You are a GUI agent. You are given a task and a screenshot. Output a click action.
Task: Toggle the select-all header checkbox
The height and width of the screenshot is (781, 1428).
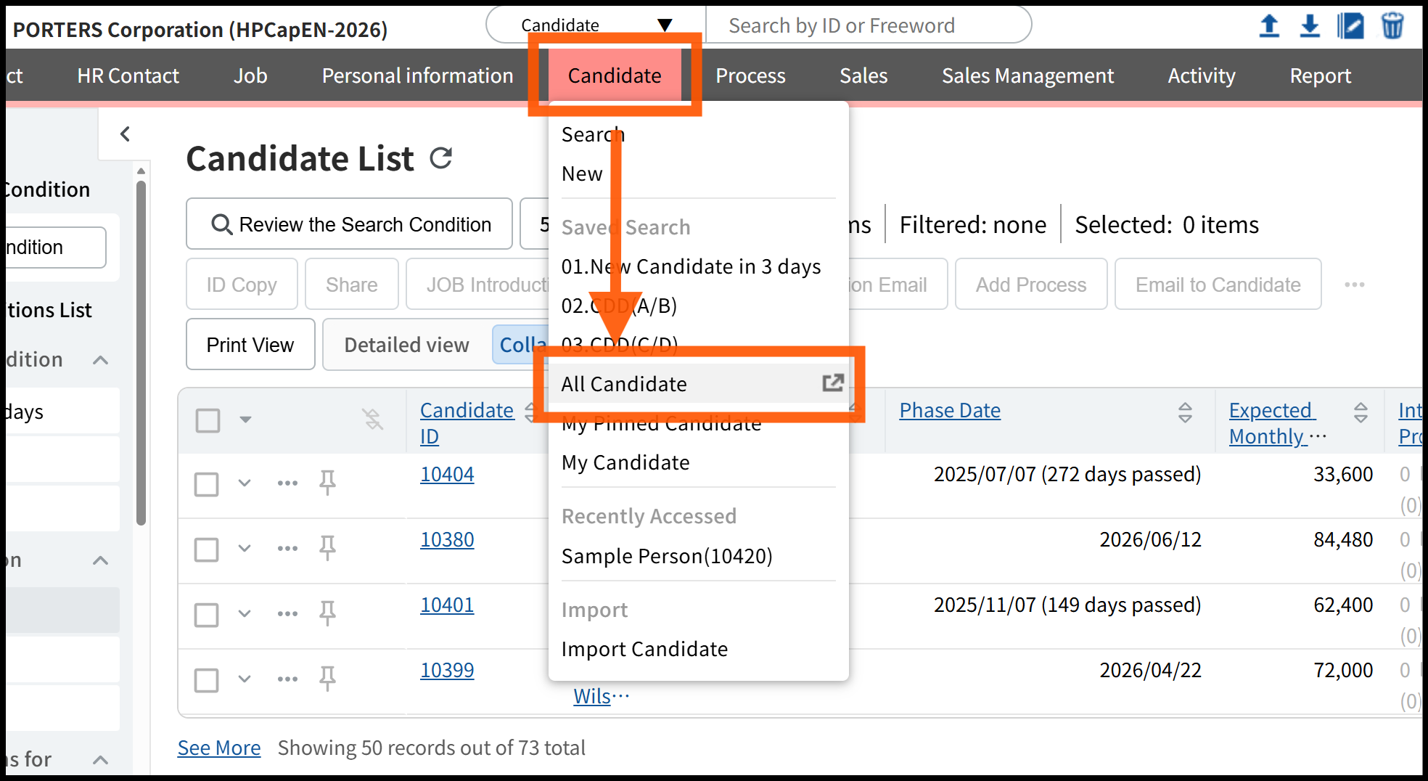pyautogui.click(x=208, y=420)
